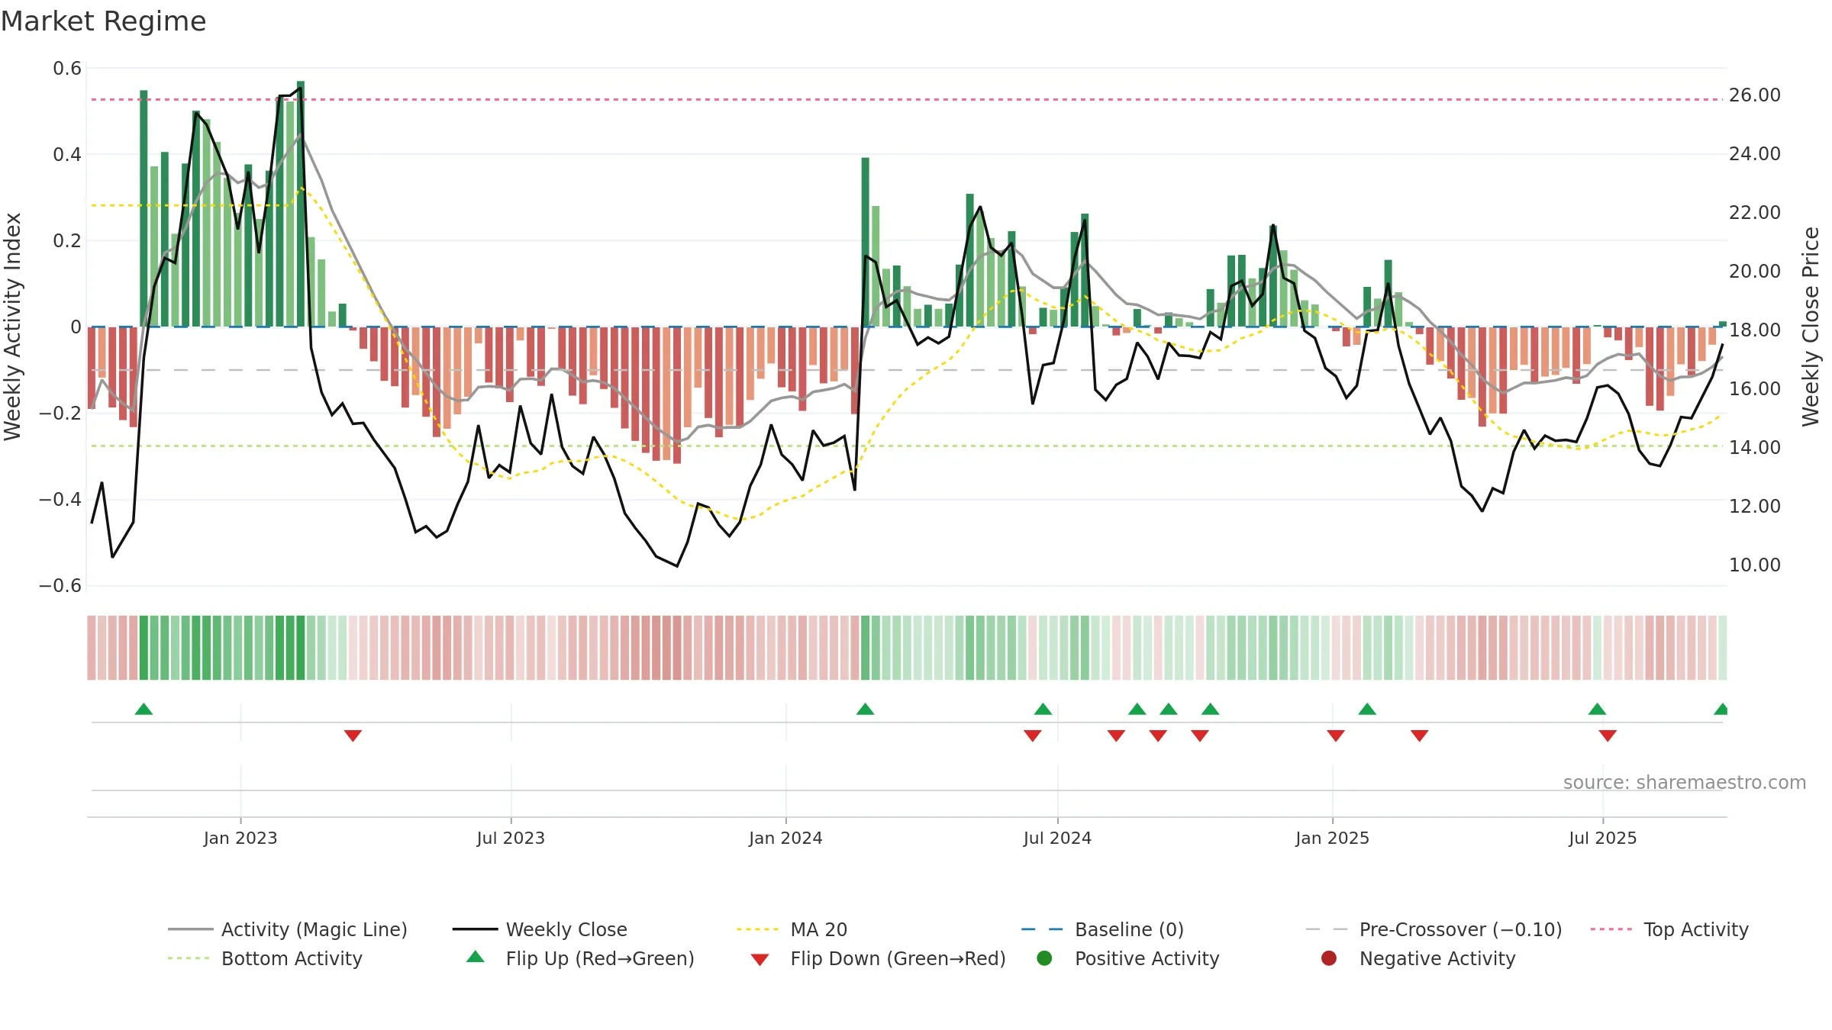The image size is (1832, 1030).
Task: Toggle the Pre-Crossover (−0.10) legend entry
Action: tap(1434, 929)
